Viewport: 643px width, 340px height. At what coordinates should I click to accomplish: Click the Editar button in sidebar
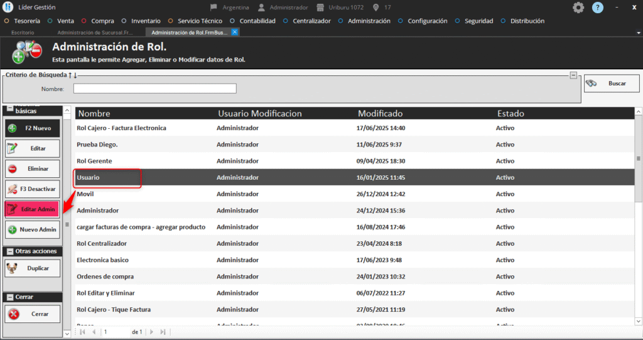pyautogui.click(x=33, y=148)
